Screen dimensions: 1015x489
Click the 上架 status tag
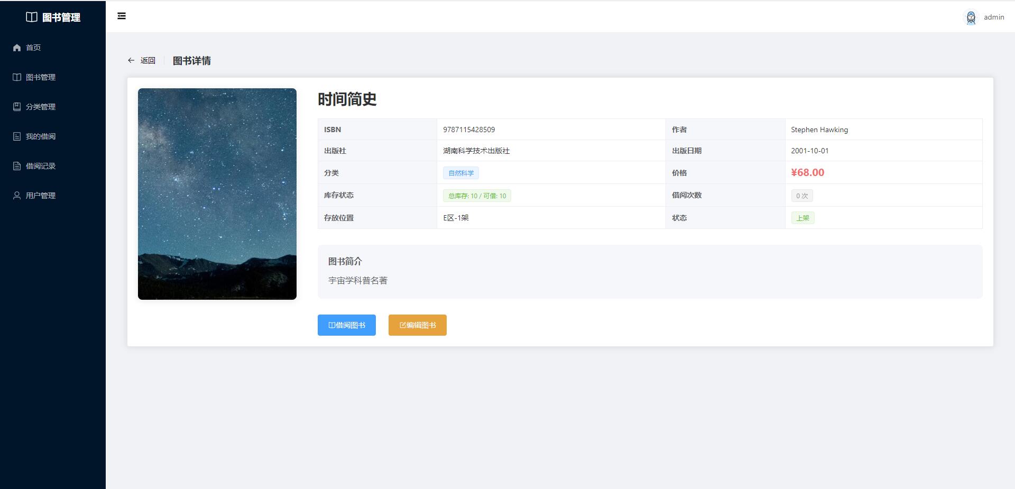[x=802, y=217]
